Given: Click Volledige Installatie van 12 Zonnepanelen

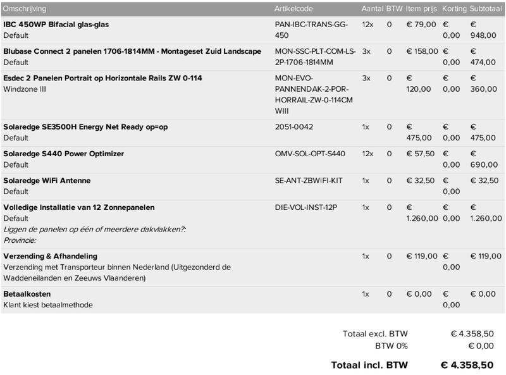Looking at the screenshot, I should [x=79, y=207].
